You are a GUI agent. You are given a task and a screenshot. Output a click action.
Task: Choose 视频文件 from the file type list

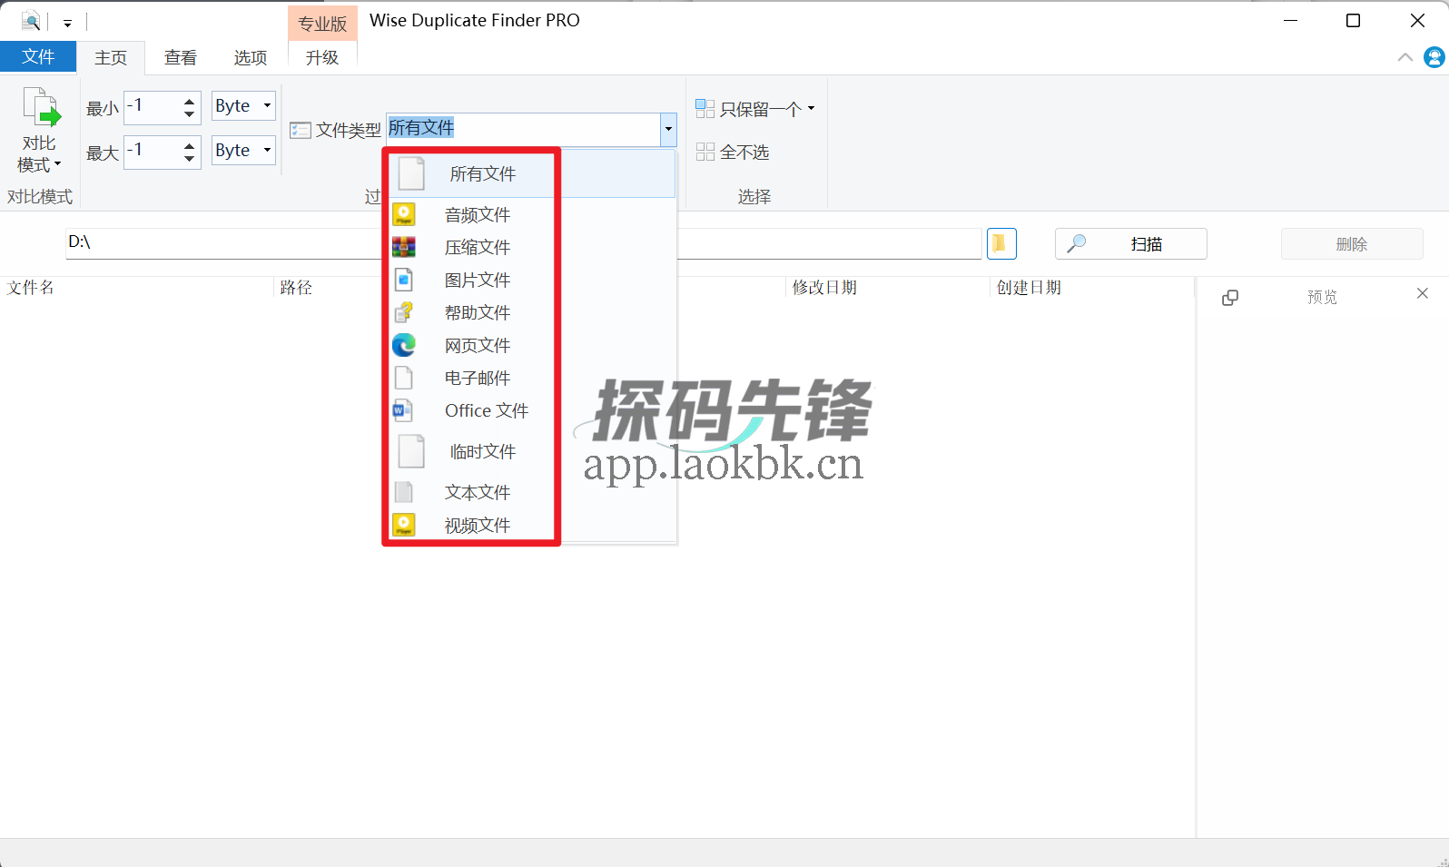pyautogui.click(x=533, y=525)
